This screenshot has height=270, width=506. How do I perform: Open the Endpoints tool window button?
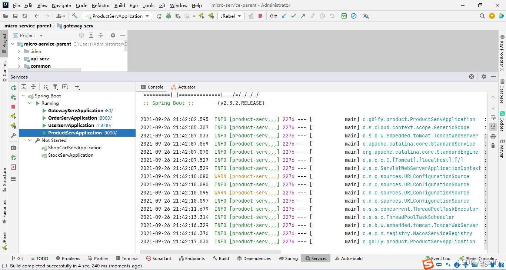coord(192,259)
